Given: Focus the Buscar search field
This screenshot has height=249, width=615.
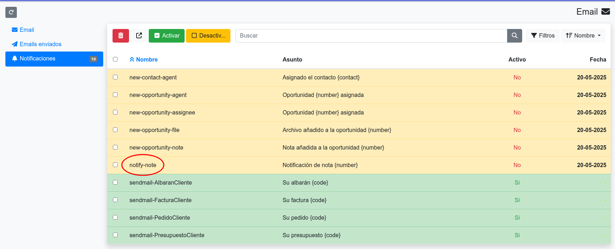Looking at the screenshot, I should click(371, 36).
